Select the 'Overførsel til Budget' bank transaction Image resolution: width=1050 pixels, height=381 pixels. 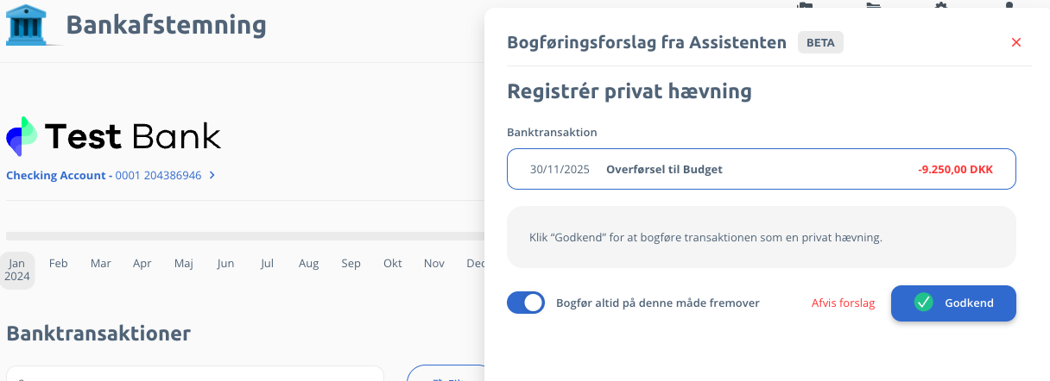tap(761, 169)
